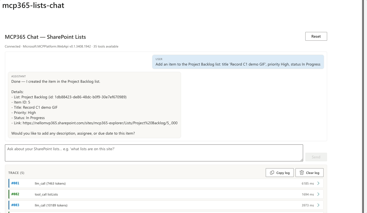Click the 'Details:' label in assistant reply
Viewport: 367px width, 213px height.
[17, 92]
